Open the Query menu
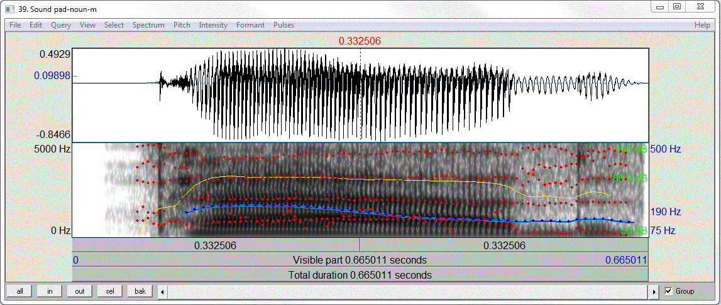Viewport: 721px width, 305px height. click(x=61, y=25)
